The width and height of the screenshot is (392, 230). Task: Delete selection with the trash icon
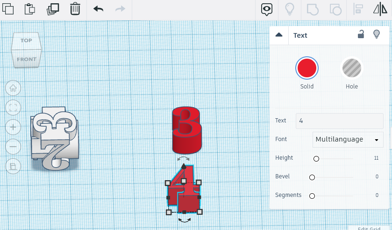tap(75, 9)
